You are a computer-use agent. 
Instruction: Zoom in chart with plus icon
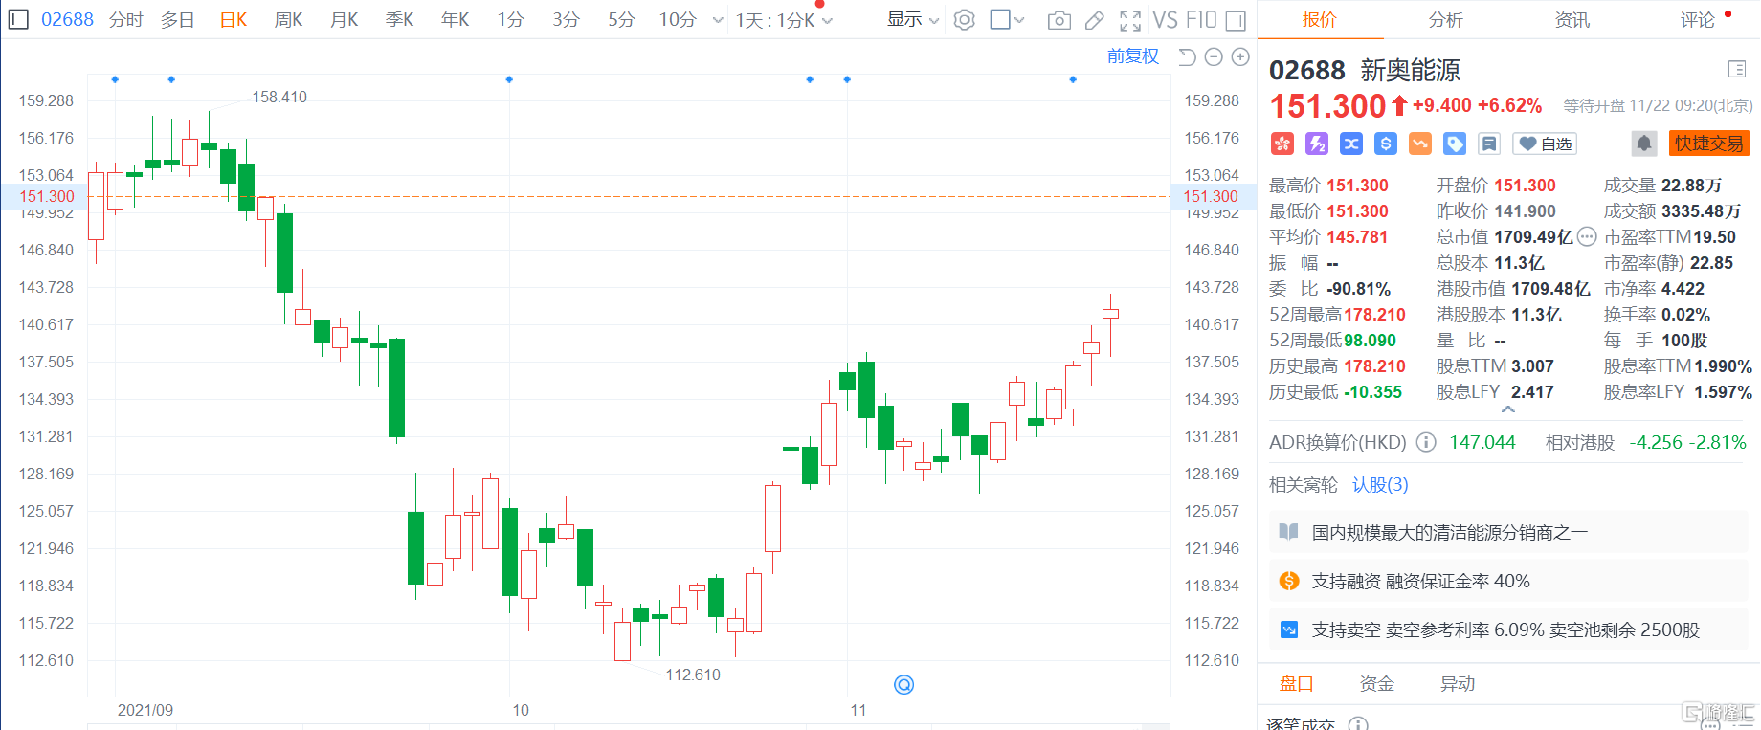coord(1240,57)
